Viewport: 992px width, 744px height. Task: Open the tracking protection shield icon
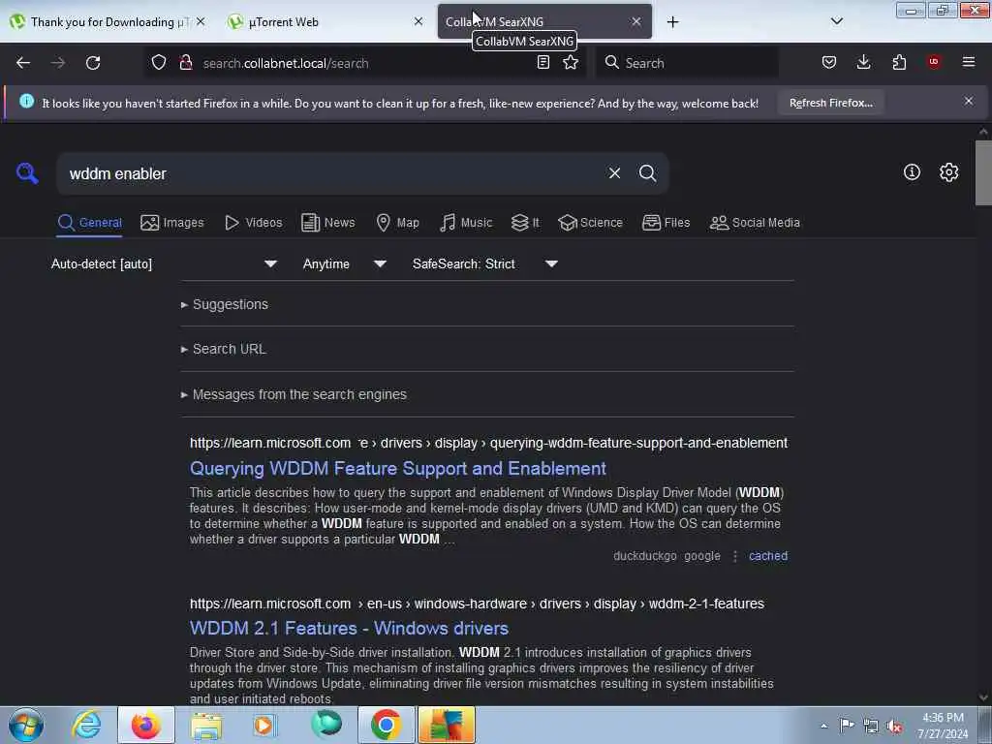point(159,63)
